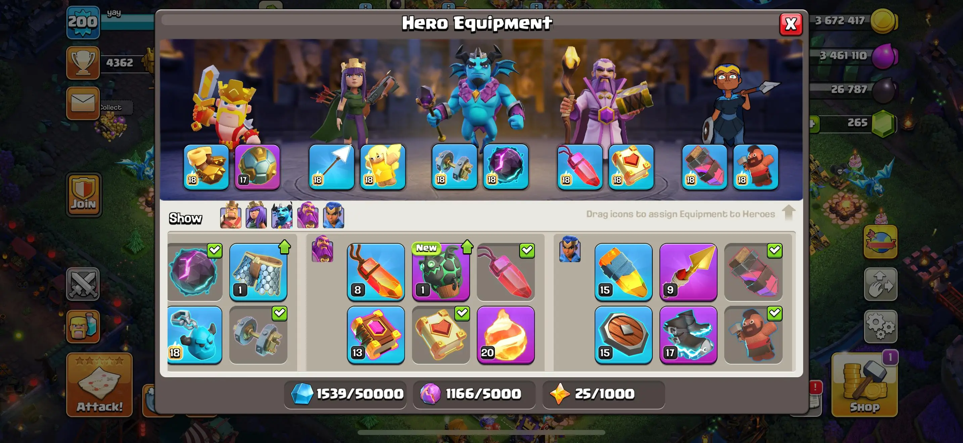The width and height of the screenshot is (963, 443).
Task: Select the level 18 Henchmen Puppet in inventory
Action: (x=194, y=335)
